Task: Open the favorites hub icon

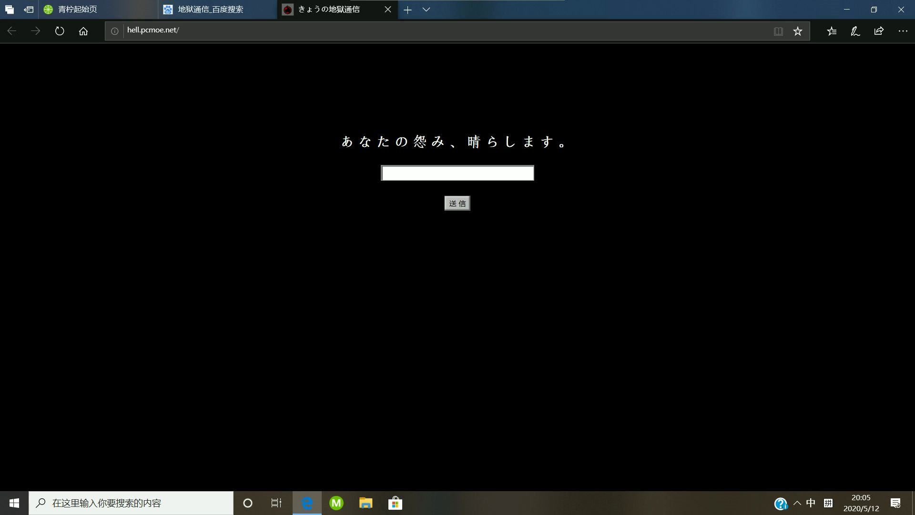Action: [x=832, y=31]
